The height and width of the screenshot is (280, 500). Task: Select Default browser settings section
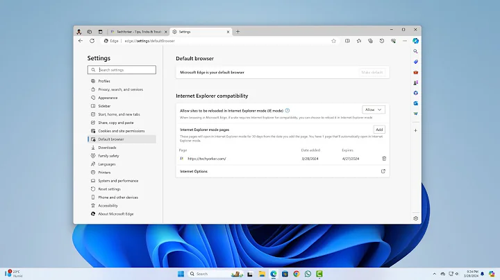pos(122,139)
